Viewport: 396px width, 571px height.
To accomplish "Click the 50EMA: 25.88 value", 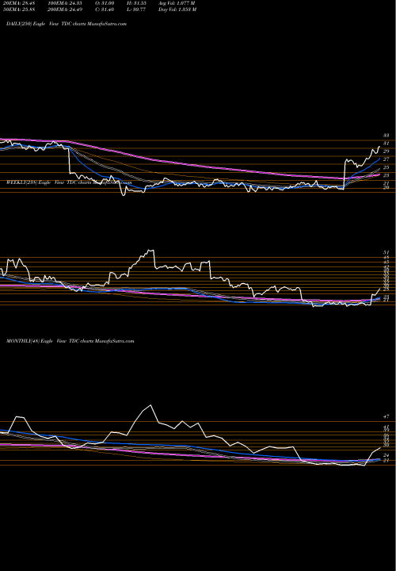I will 17,10.
